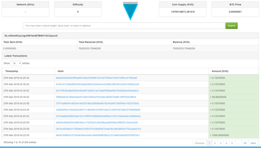Viewport: 261px width, 148px height.
Task: Click Total Sent value 0.00000000
Action: click(x=10, y=49)
